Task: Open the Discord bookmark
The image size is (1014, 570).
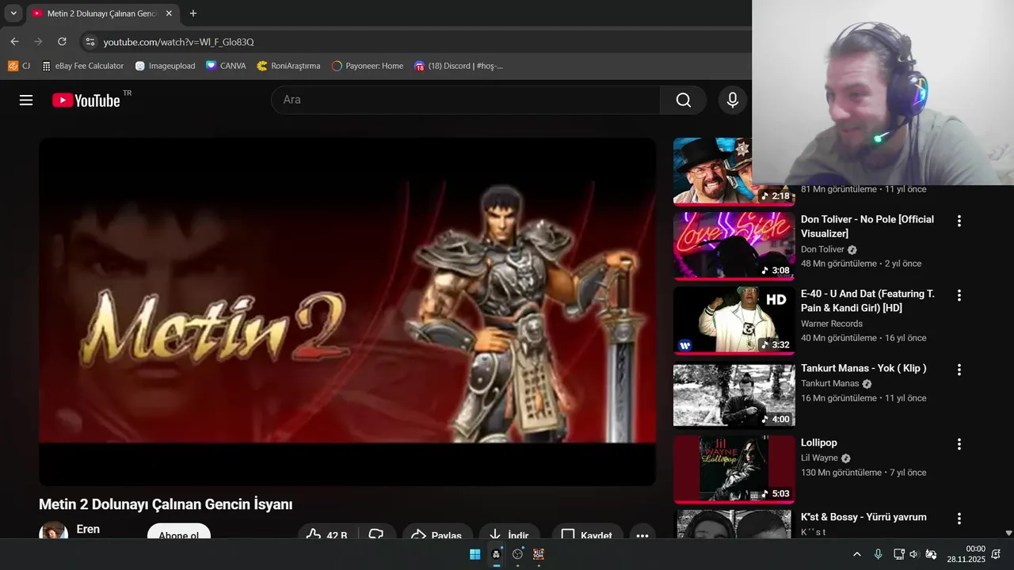Action: click(x=458, y=66)
